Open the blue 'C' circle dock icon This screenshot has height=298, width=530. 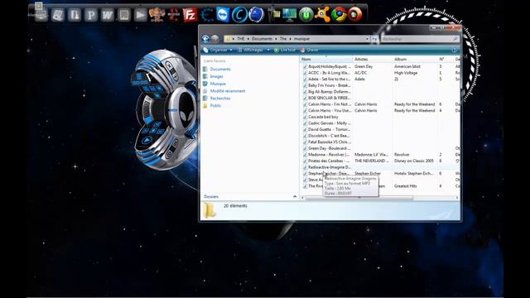click(239, 15)
